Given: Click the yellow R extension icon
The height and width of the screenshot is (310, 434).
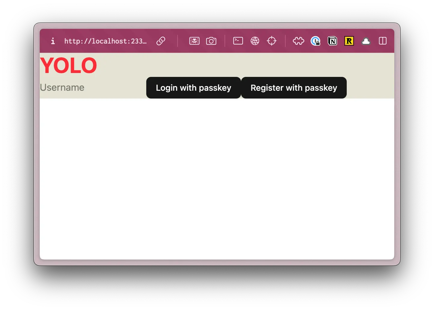Looking at the screenshot, I should 349,41.
